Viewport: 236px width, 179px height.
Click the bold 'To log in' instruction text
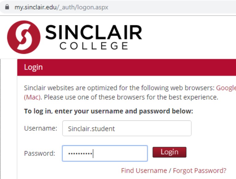click(x=108, y=111)
